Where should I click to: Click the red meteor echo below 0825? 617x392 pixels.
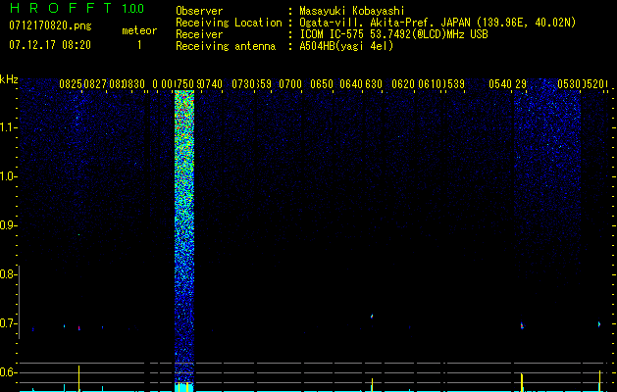[x=79, y=328]
